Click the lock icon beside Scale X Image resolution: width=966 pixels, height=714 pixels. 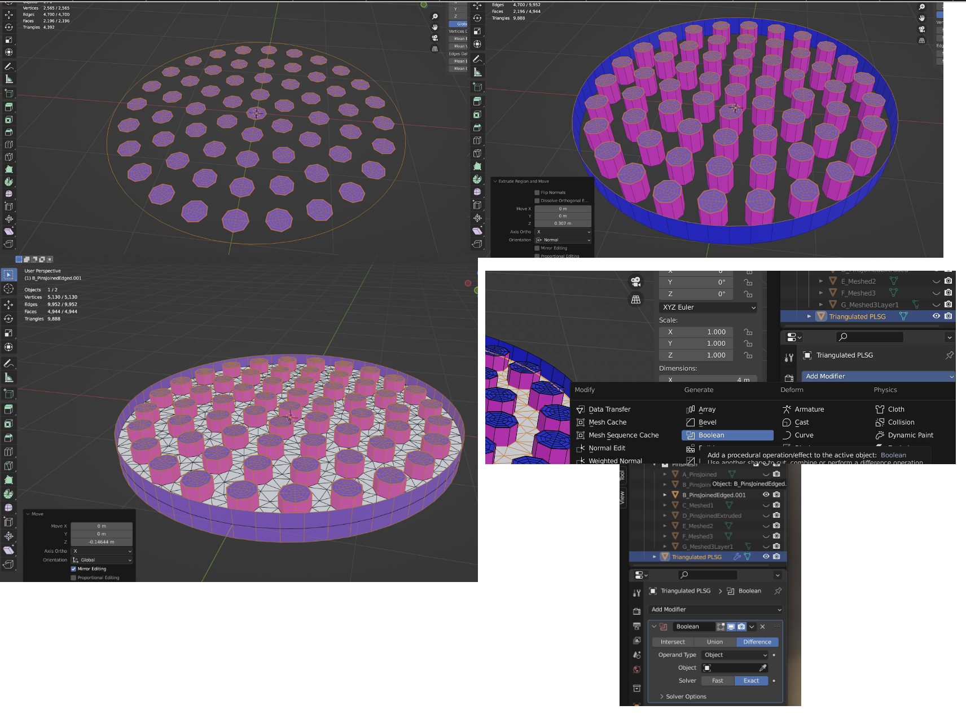coord(748,332)
